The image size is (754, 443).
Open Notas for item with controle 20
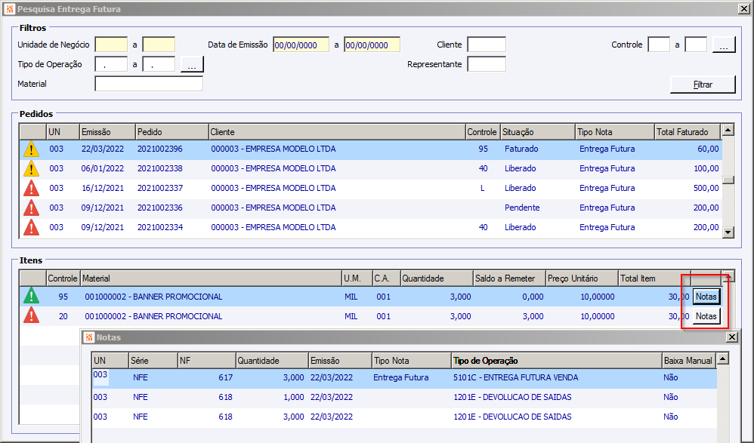706,316
